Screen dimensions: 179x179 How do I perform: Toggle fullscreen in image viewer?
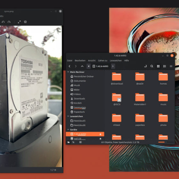pyautogui.click(x=19, y=22)
